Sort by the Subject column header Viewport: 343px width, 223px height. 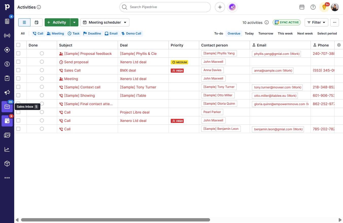(66, 45)
